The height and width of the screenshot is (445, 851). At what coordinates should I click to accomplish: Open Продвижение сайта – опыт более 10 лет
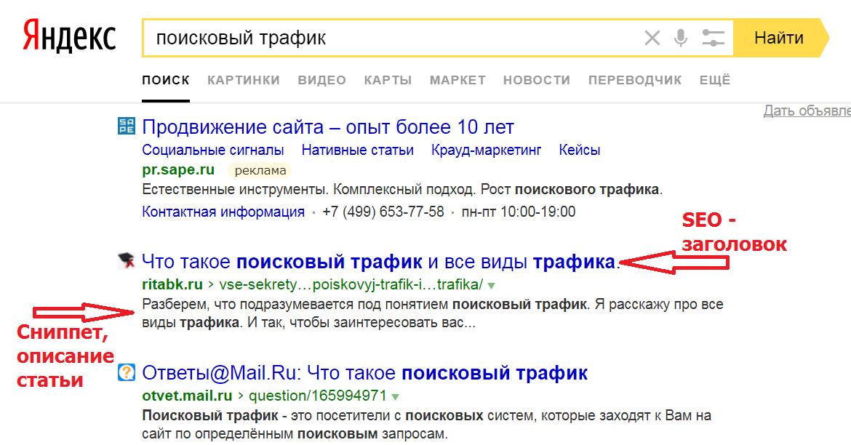coord(328,127)
